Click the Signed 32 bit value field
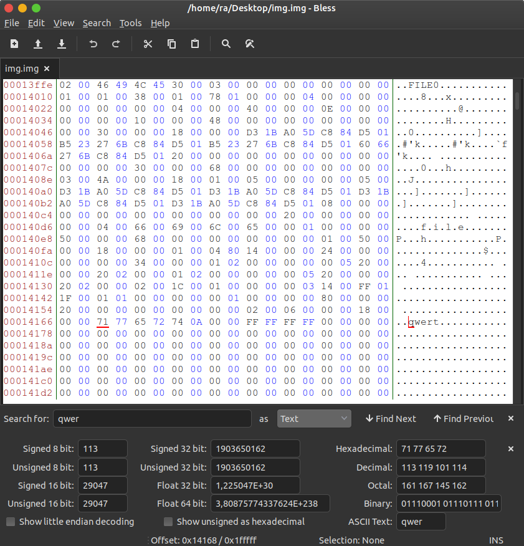Image resolution: width=524 pixels, height=546 pixels. pos(255,449)
